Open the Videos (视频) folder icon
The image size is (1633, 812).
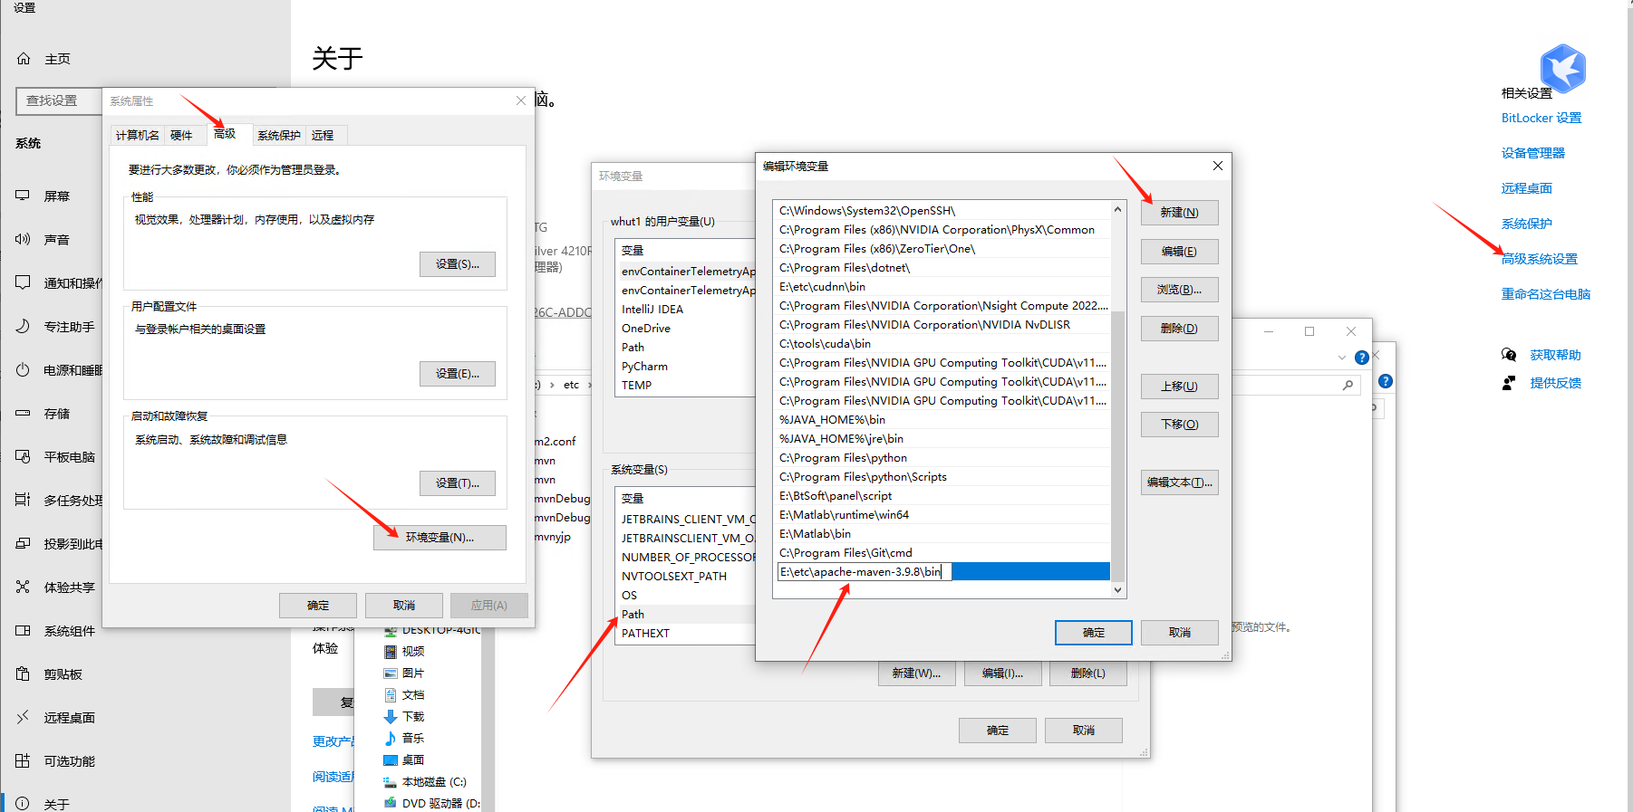(391, 652)
